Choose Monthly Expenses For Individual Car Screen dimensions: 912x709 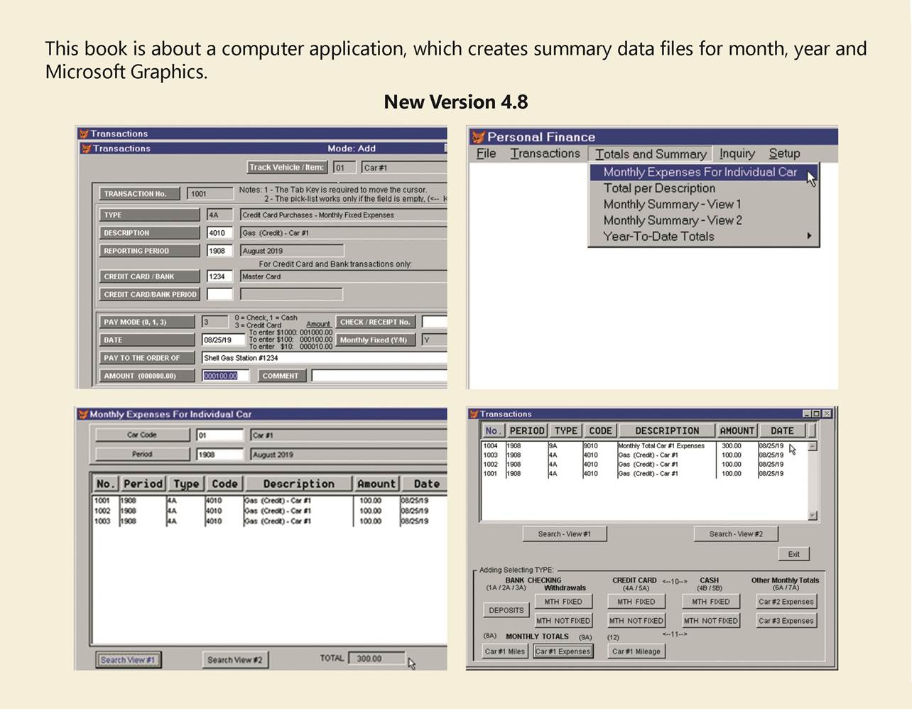pos(703,172)
